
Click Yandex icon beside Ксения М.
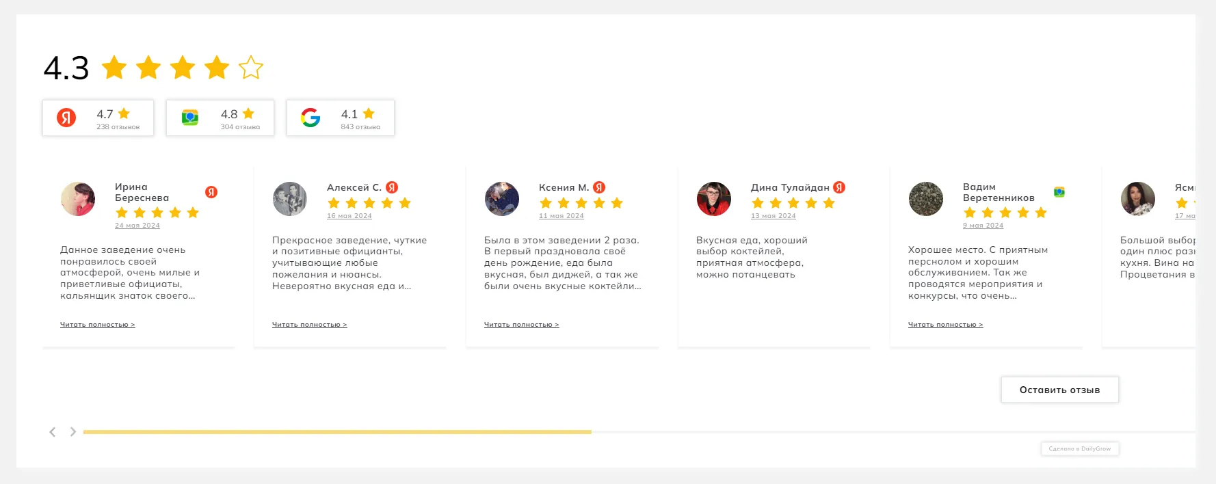(x=599, y=187)
